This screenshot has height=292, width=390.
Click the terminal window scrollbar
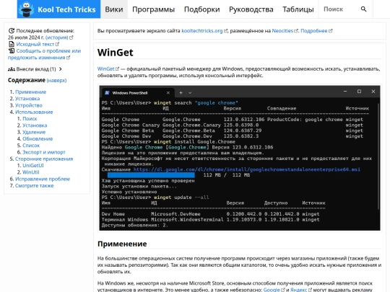pyautogui.click(x=378, y=156)
